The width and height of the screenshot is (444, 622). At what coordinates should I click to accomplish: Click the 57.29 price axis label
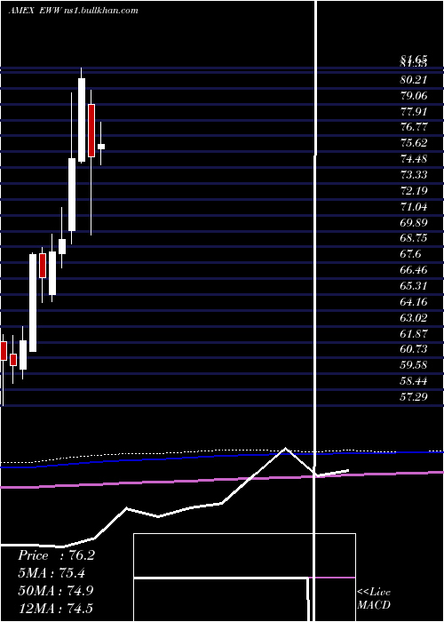414,396
